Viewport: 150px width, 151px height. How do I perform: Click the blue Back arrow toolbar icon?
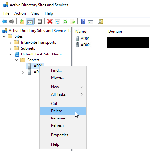pos(4,21)
